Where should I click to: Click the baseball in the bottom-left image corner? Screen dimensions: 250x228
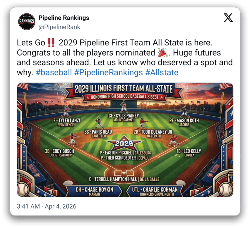pyautogui.click(x=23, y=189)
